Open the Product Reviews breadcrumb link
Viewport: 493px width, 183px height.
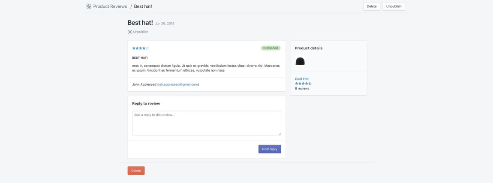tap(110, 6)
